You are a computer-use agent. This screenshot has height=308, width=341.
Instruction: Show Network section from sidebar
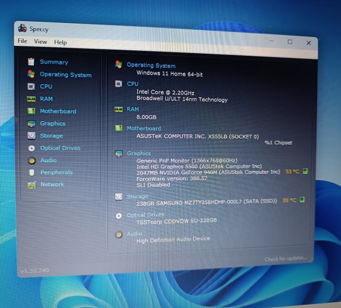53,184
